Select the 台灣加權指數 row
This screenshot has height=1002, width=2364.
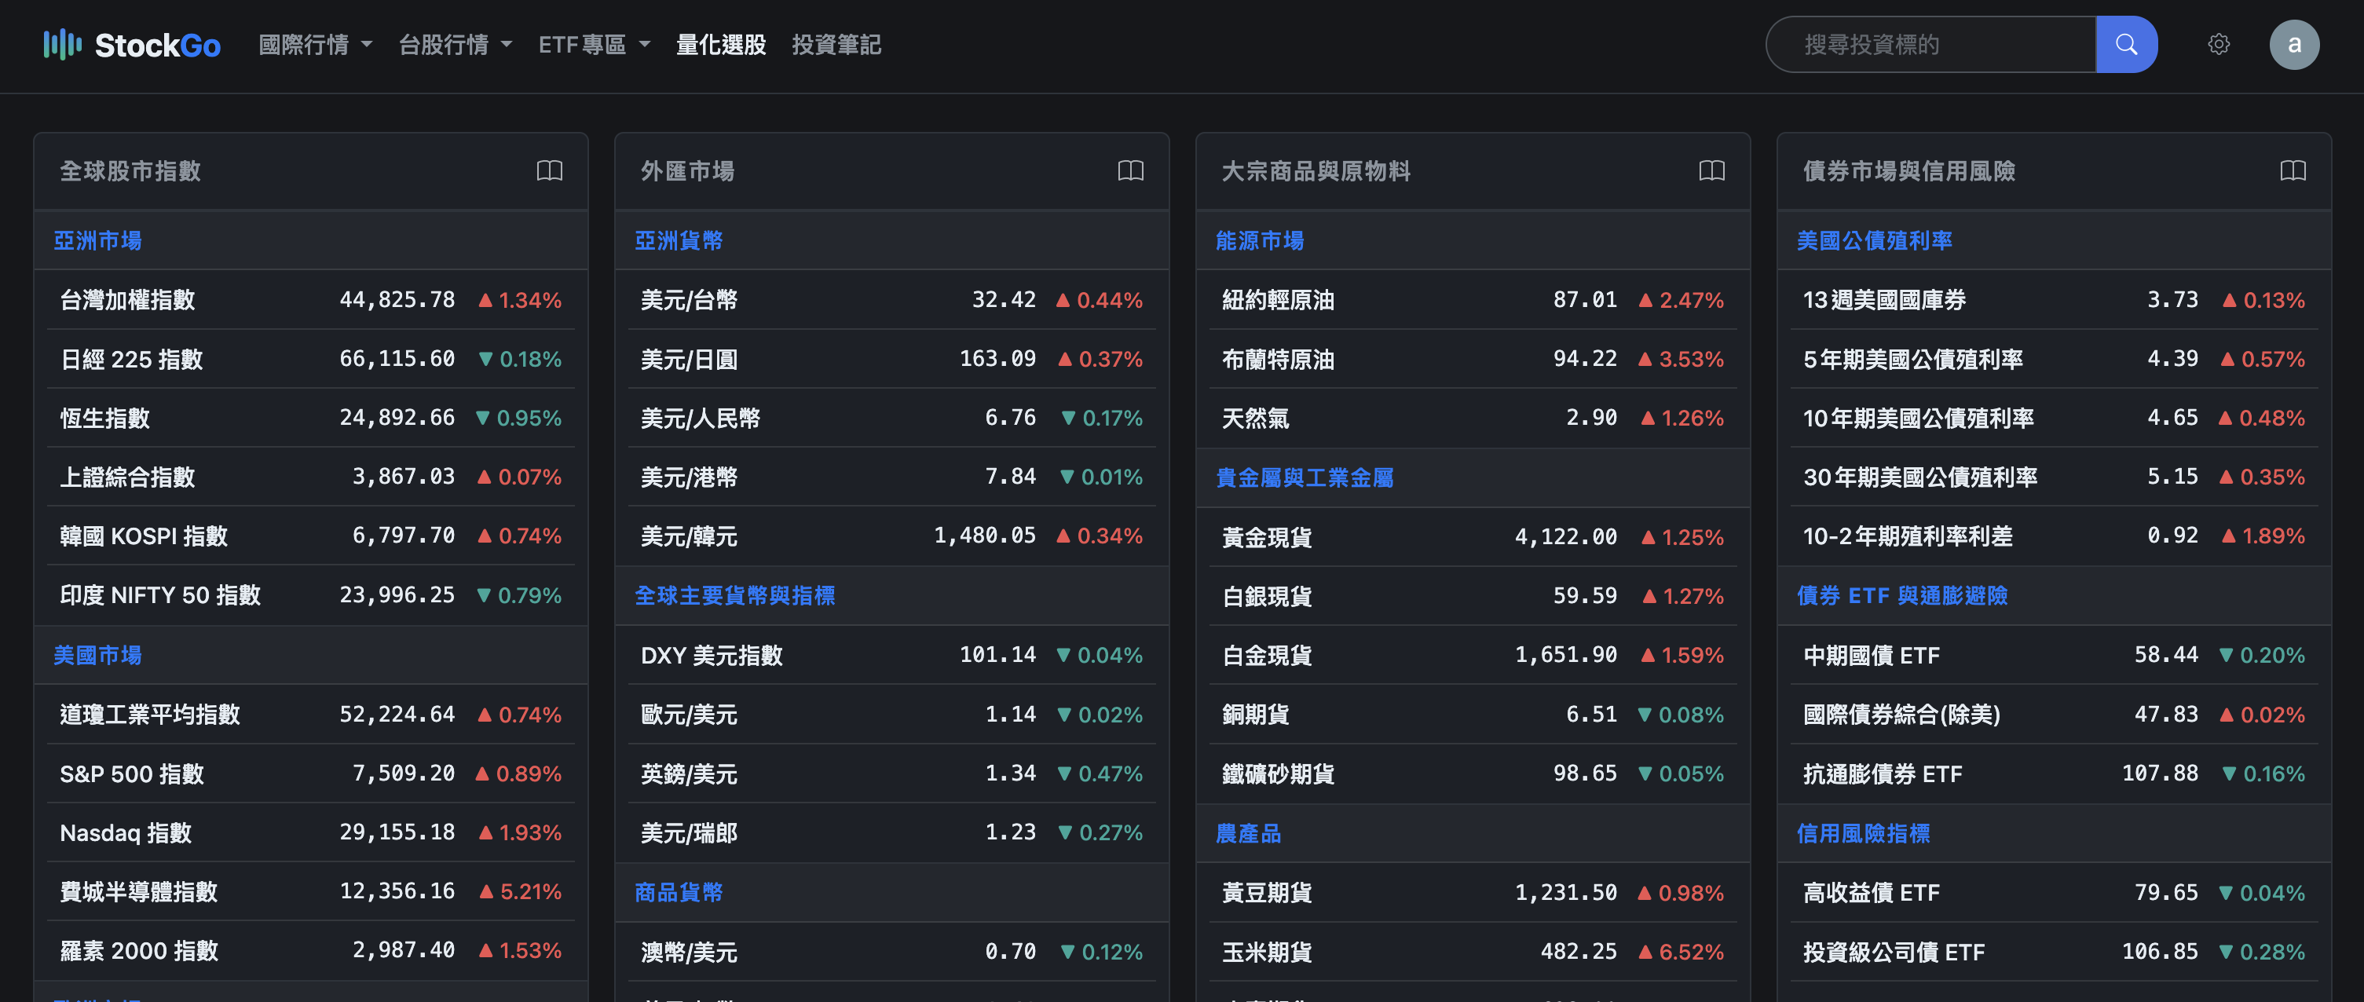coord(311,300)
